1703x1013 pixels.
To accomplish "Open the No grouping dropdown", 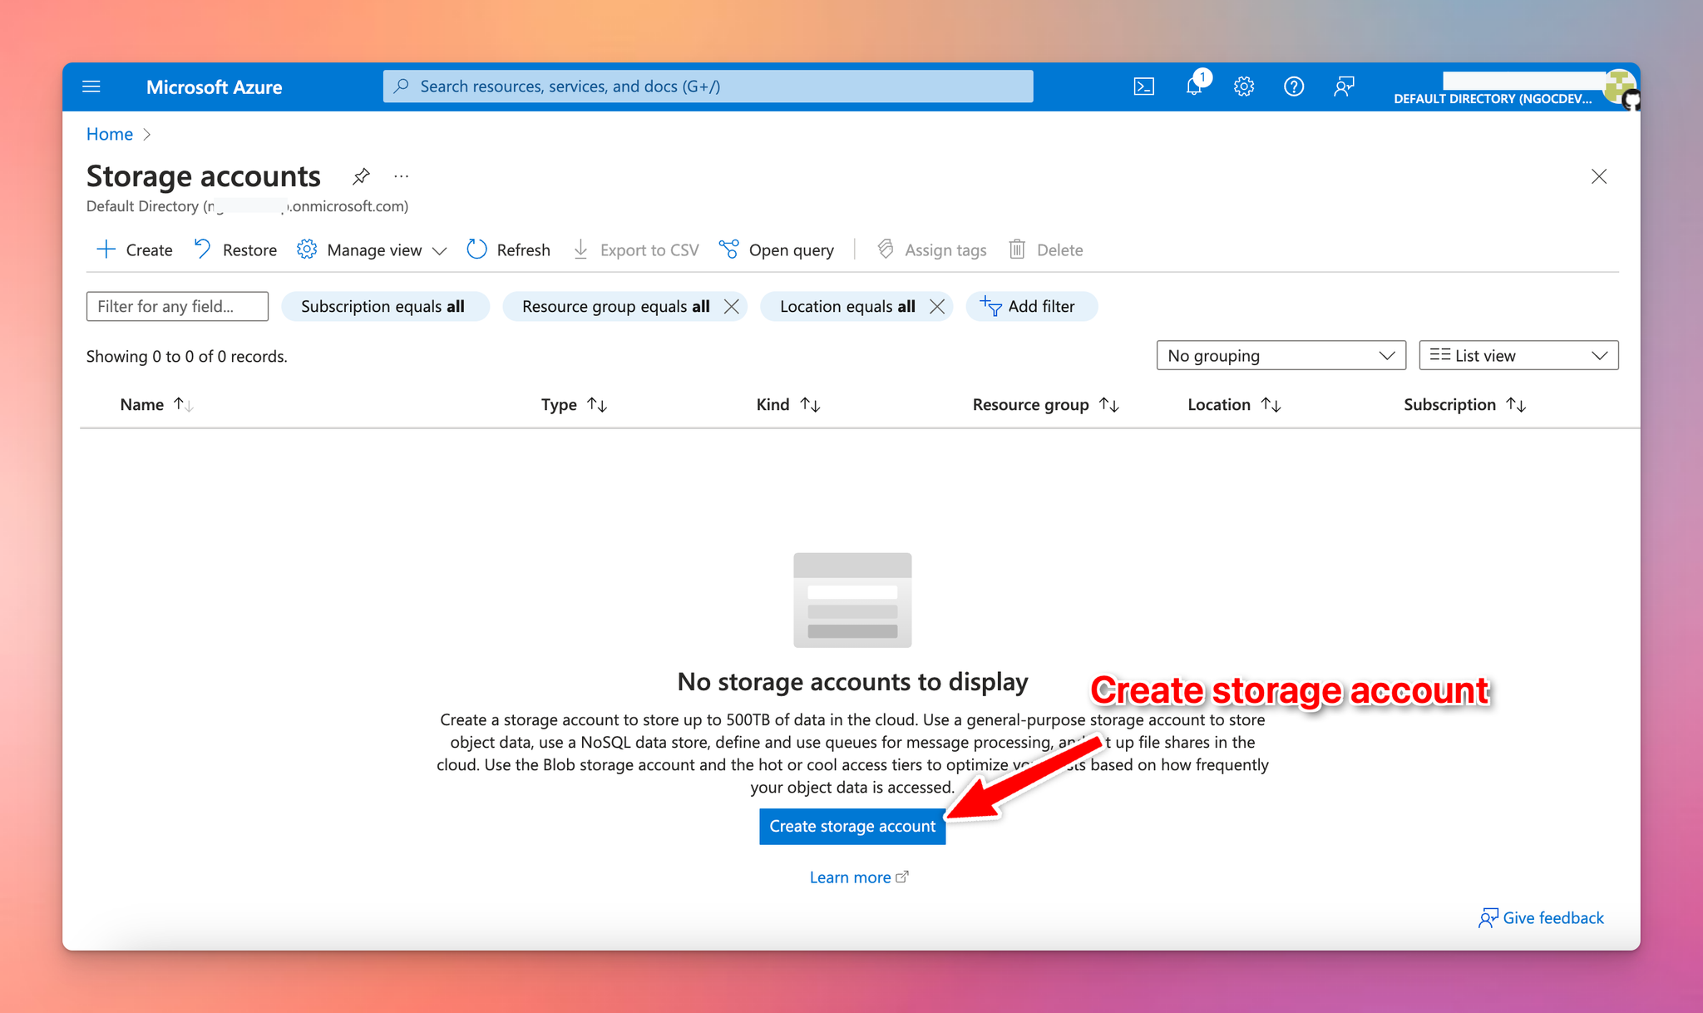I will coord(1281,355).
